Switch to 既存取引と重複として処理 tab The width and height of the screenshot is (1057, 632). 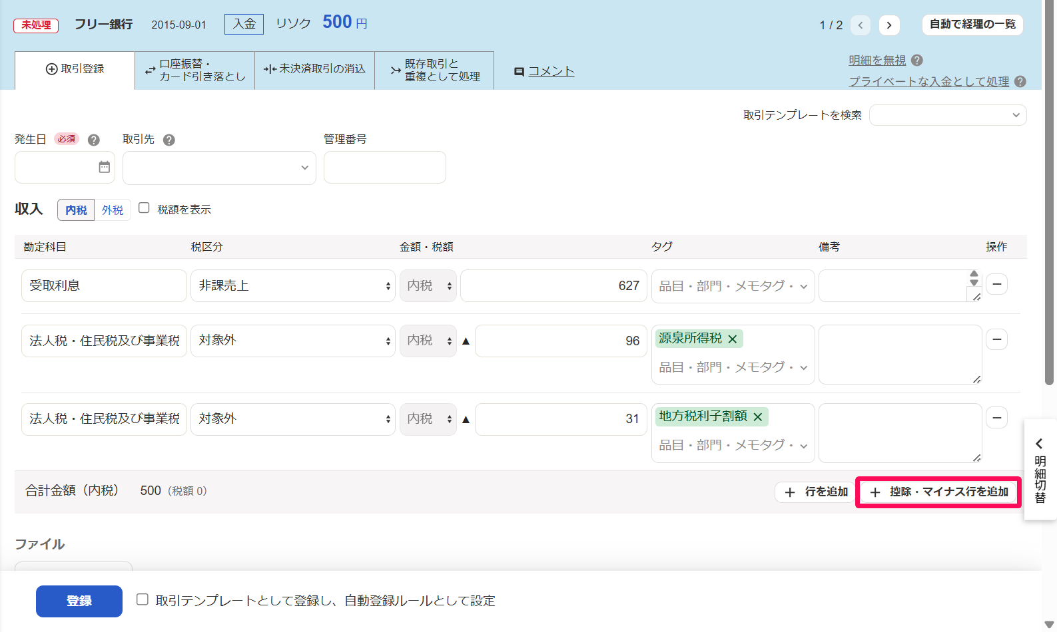click(x=434, y=70)
